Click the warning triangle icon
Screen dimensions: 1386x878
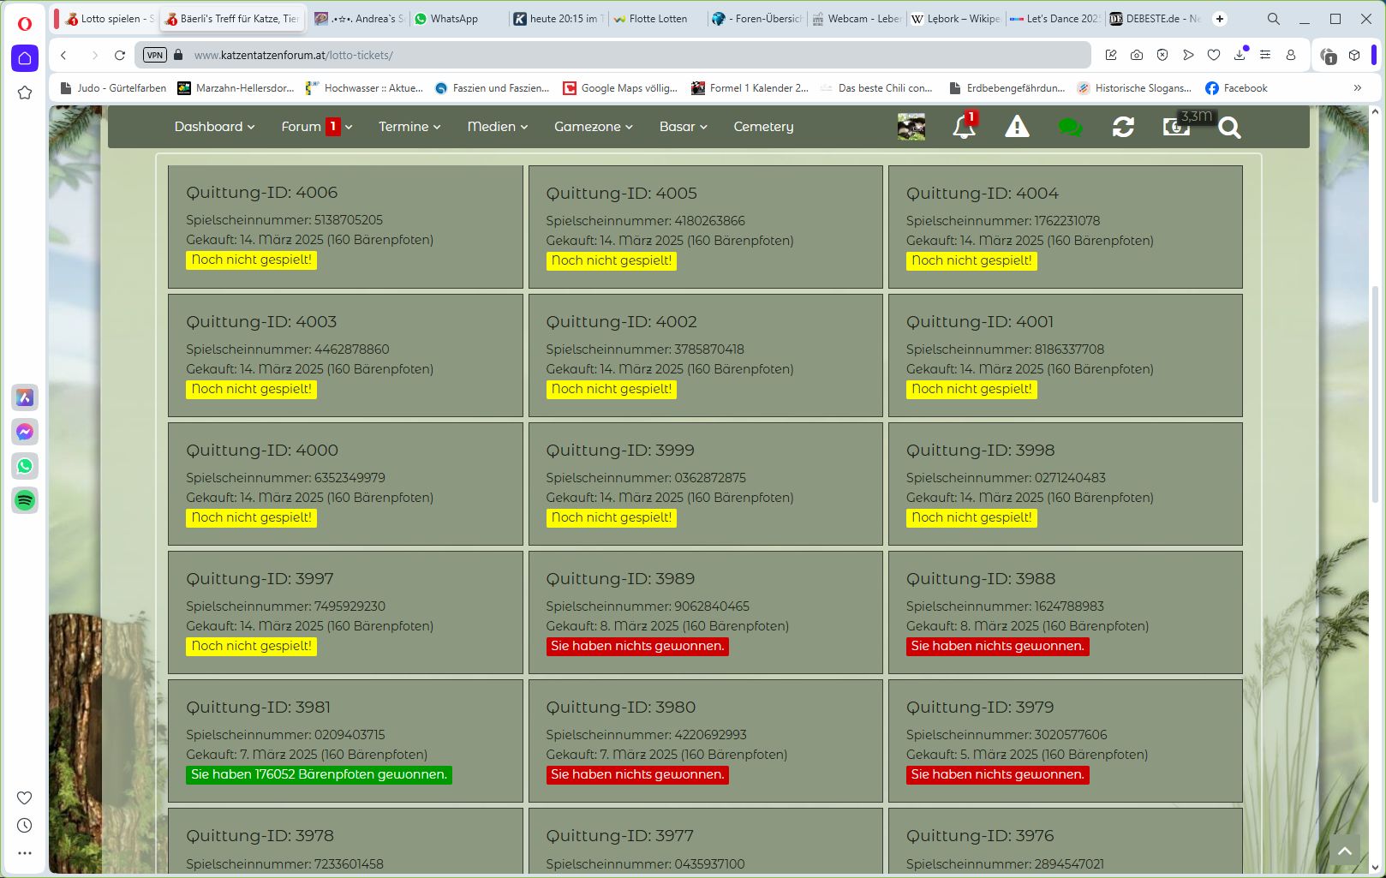(1017, 128)
